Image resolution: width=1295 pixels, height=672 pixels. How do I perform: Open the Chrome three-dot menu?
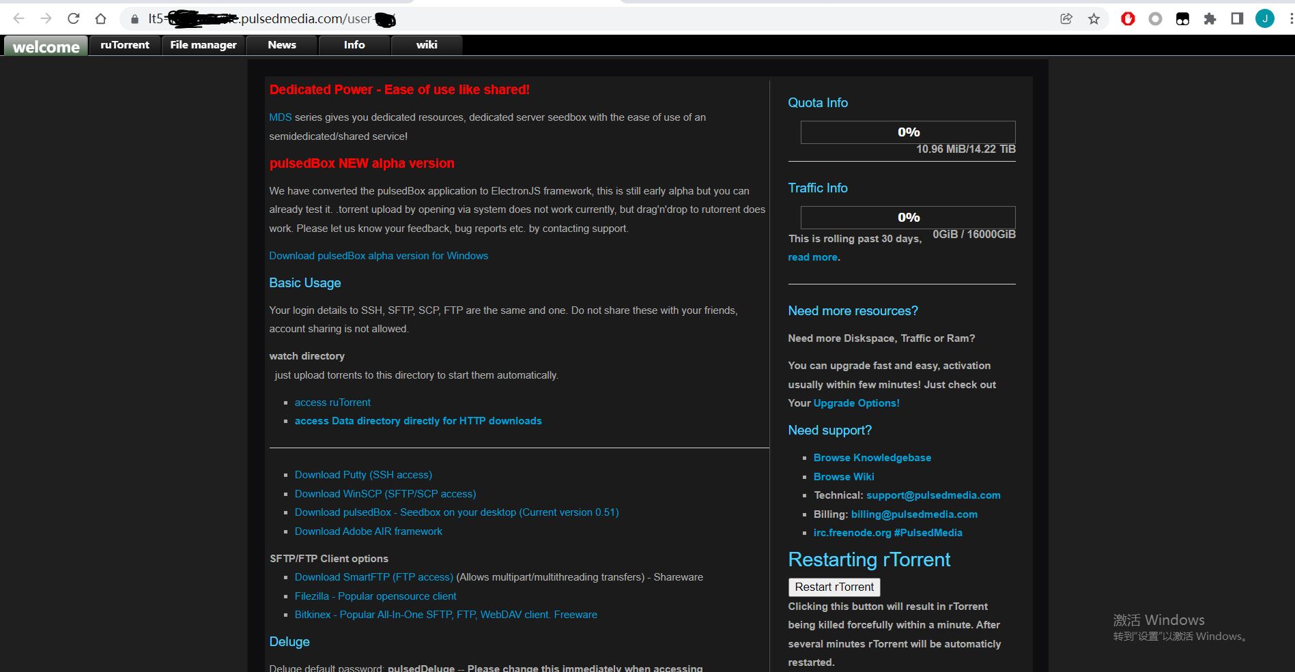pos(1290,19)
